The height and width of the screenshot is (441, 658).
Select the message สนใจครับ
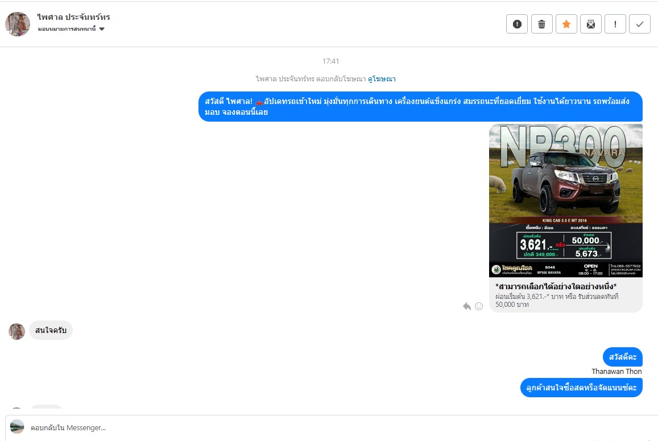(x=51, y=330)
